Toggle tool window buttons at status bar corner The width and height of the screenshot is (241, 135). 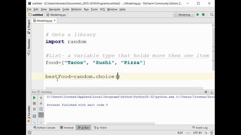(29, 132)
